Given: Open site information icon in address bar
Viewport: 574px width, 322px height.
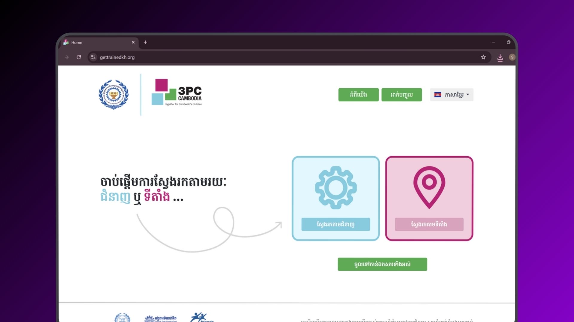Looking at the screenshot, I should point(93,57).
